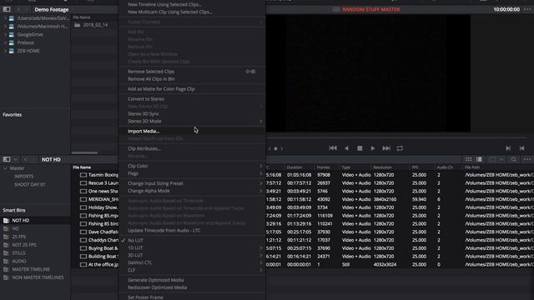The width and height of the screenshot is (534, 300).
Task: Open the MASTER TIMELINE smart bin
Action: tap(31, 269)
